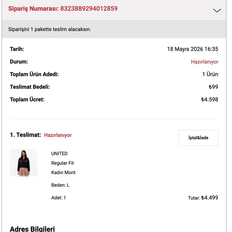Click the 1. Teslimat label
The width and height of the screenshot is (232, 232).
pyautogui.click(x=25, y=135)
